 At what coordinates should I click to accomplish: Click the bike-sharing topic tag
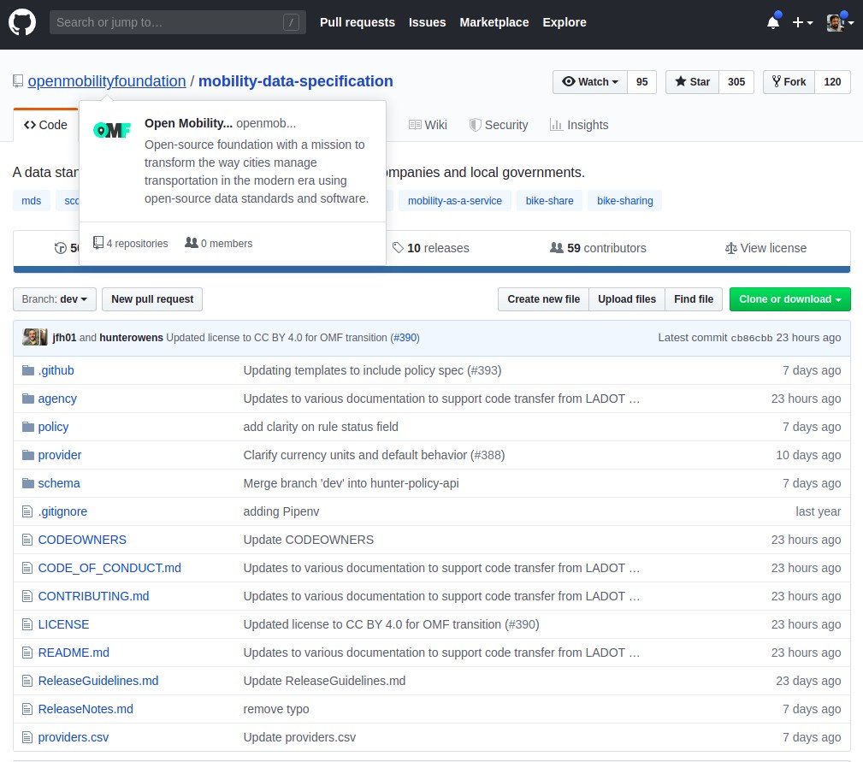[624, 201]
